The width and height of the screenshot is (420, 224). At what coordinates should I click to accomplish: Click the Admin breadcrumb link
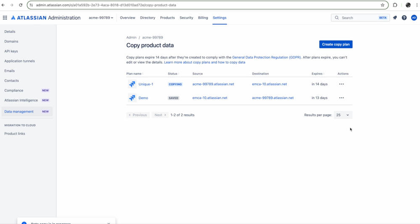[x=131, y=37]
